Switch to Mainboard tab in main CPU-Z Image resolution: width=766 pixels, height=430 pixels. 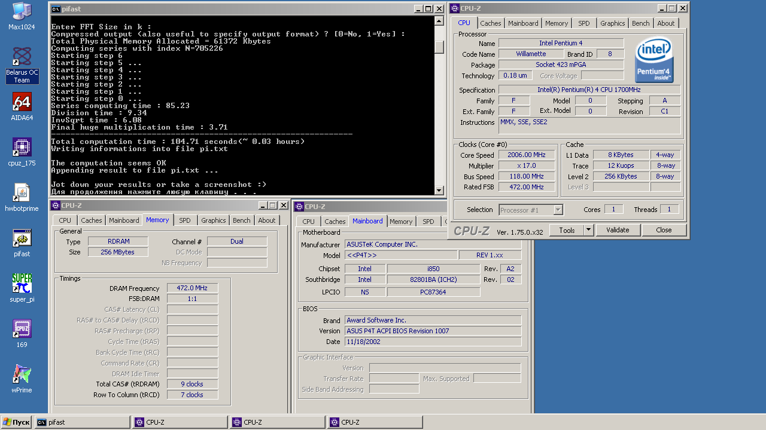pyautogui.click(x=523, y=23)
